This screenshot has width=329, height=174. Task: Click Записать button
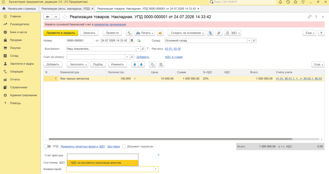(89, 33)
